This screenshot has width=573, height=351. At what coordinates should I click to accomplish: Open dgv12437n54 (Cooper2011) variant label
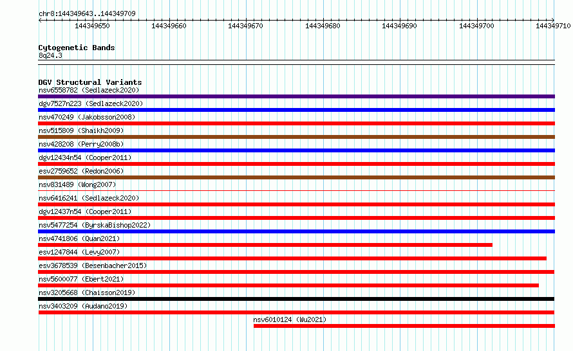85,212
